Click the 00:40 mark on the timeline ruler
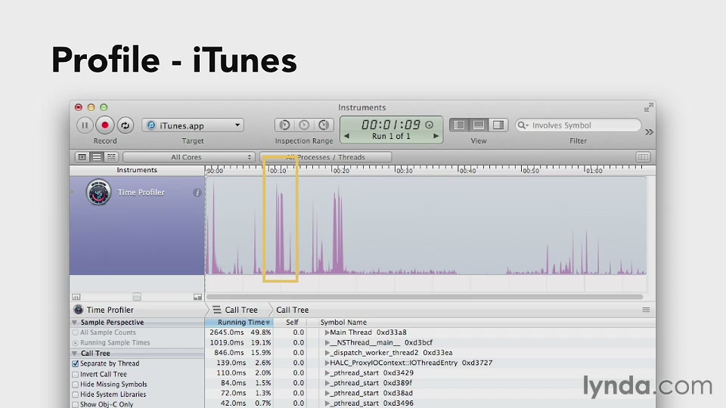726x408 pixels. point(467,171)
